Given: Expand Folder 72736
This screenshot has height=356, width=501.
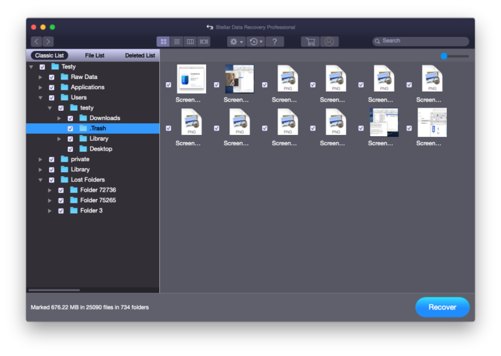Looking at the screenshot, I should click(x=50, y=190).
